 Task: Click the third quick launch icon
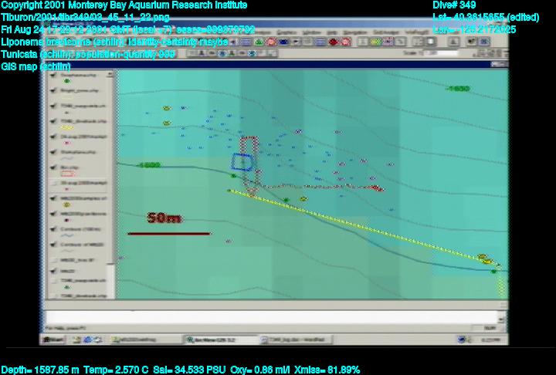tap(97, 340)
